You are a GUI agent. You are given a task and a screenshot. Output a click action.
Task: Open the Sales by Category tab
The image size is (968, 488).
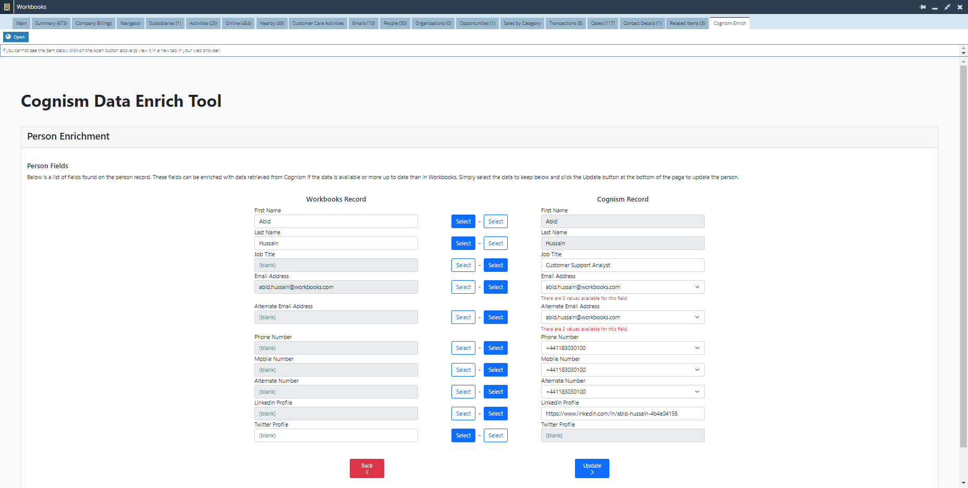click(x=522, y=23)
